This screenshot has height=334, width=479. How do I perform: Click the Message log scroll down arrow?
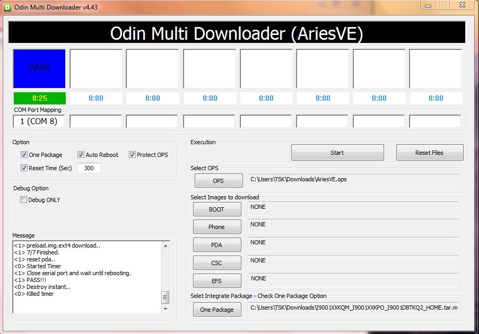point(166,309)
